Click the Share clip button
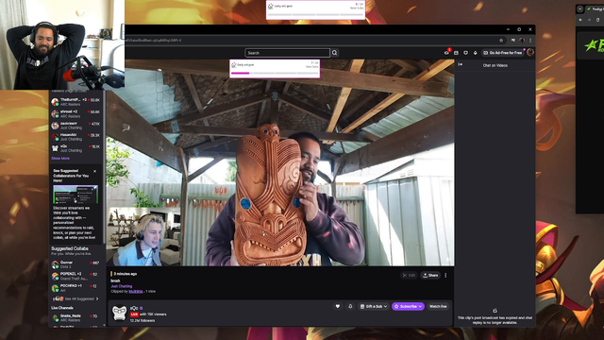 click(x=430, y=275)
